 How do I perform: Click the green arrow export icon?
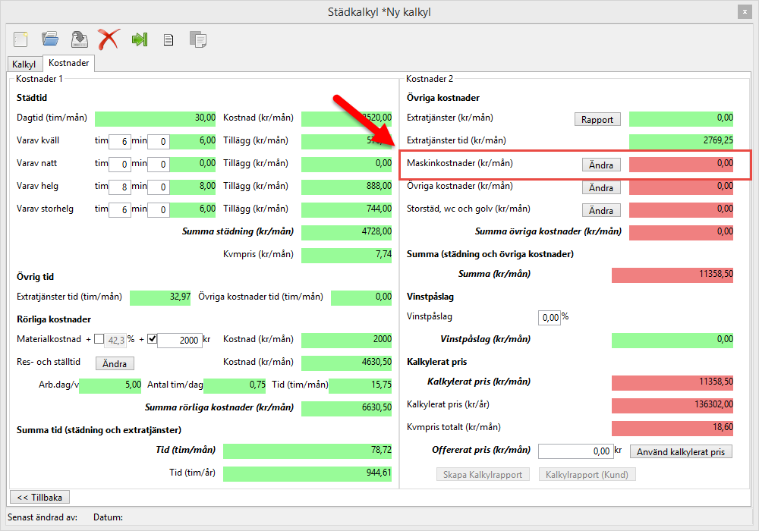tap(139, 39)
